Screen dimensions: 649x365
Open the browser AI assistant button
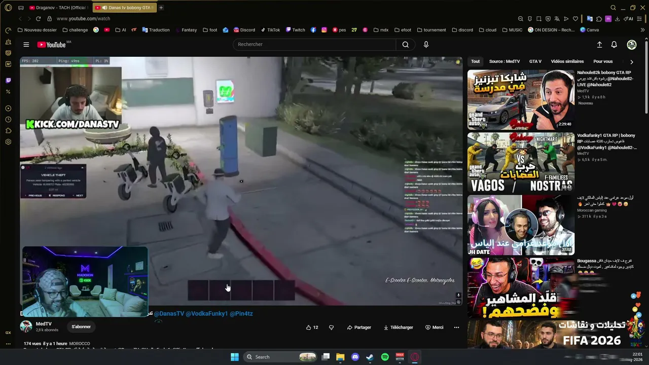pyautogui.click(x=628, y=19)
